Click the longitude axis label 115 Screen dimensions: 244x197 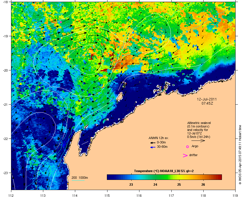107,195
